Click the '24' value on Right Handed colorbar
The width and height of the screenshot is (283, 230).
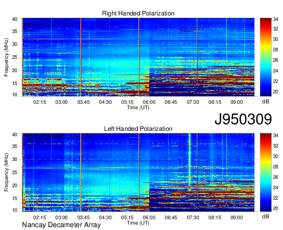click(x=276, y=71)
